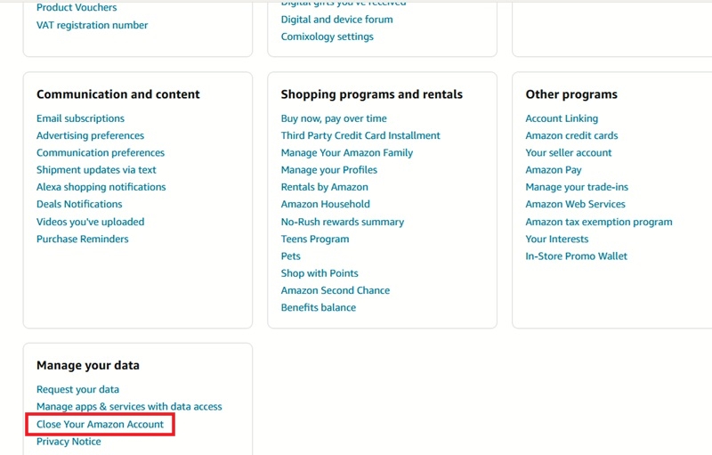The image size is (712, 455).
Task: Open Amazon Household link
Action: (326, 204)
